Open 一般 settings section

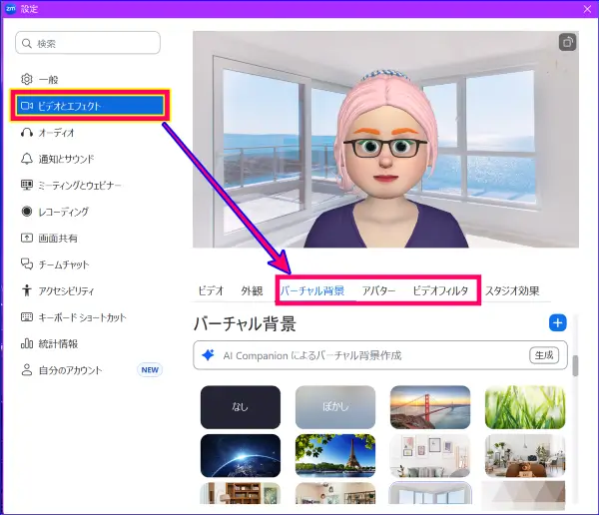pyautogui.click(x=48, y=80)
